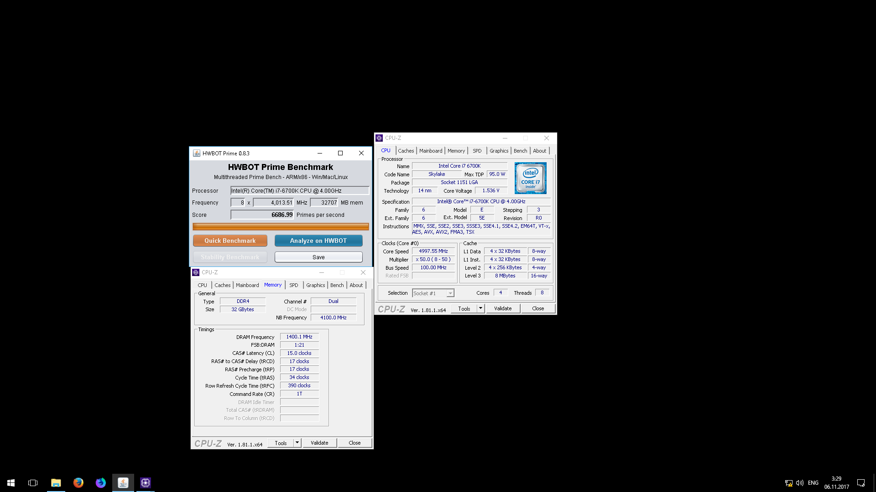The width and height of the screenshot is (876, 492).
Task: Select SPD tab in Memory window
Action: pos(294,285)
